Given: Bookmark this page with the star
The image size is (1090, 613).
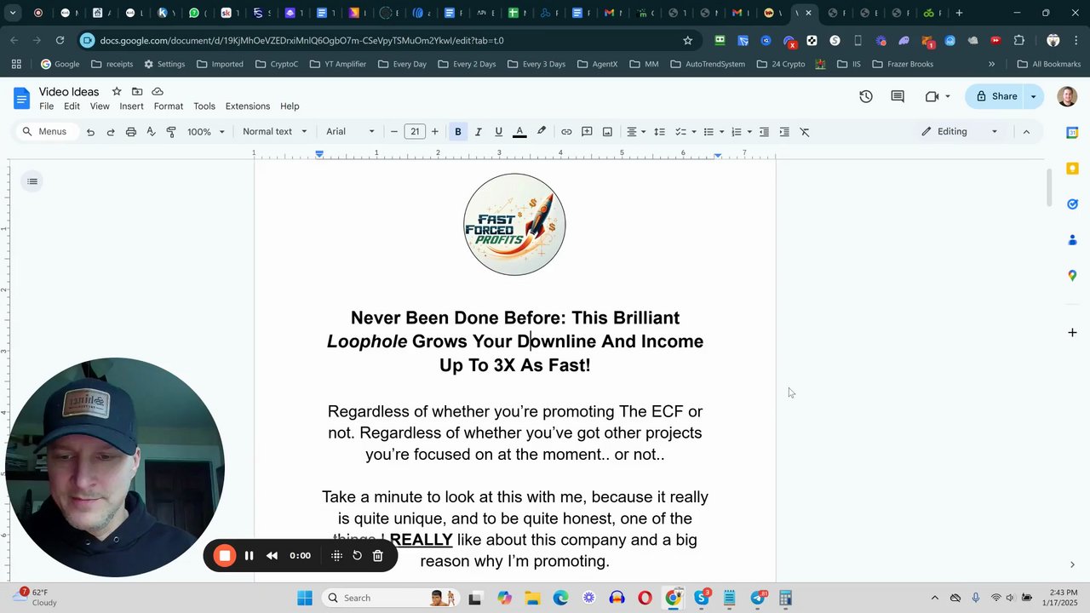Looking at the screenshot, I should click(x=688, y=40).
